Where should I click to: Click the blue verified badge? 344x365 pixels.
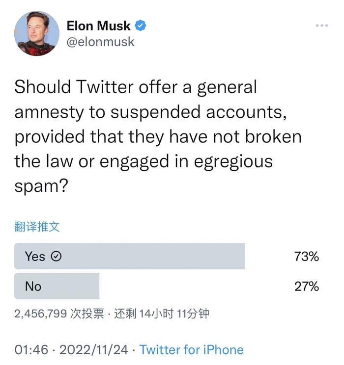coord(141,26)
